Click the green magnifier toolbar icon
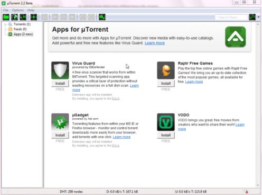This screenshot has width=262, height=195. point(102,17)
